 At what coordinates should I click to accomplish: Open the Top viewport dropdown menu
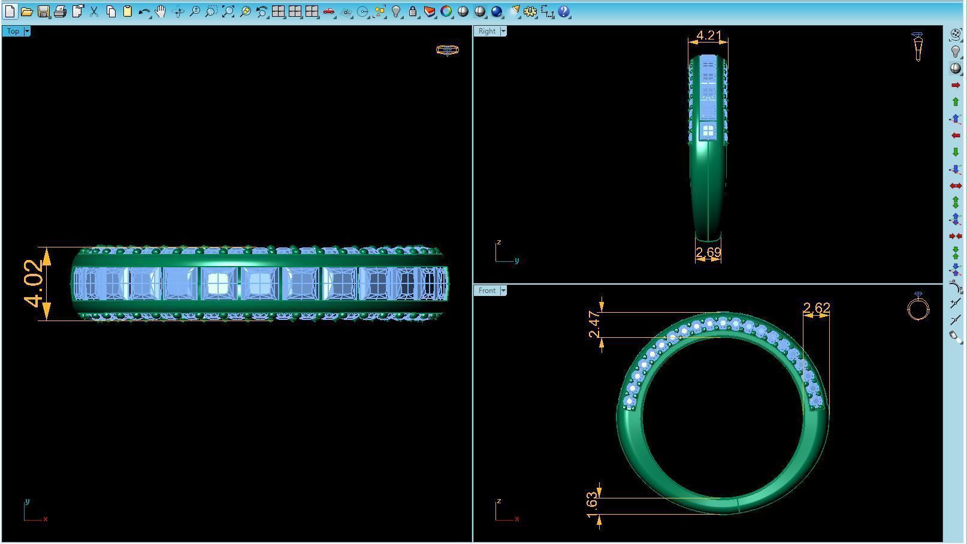(27, 31)
